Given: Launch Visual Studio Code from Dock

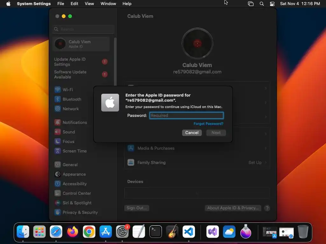Looking at the screenshot, I should 189,232.
